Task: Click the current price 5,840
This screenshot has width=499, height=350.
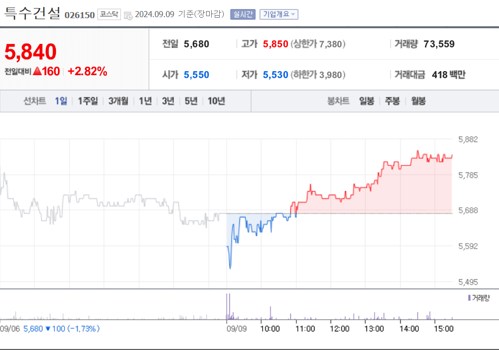Action: coord(31,51)
